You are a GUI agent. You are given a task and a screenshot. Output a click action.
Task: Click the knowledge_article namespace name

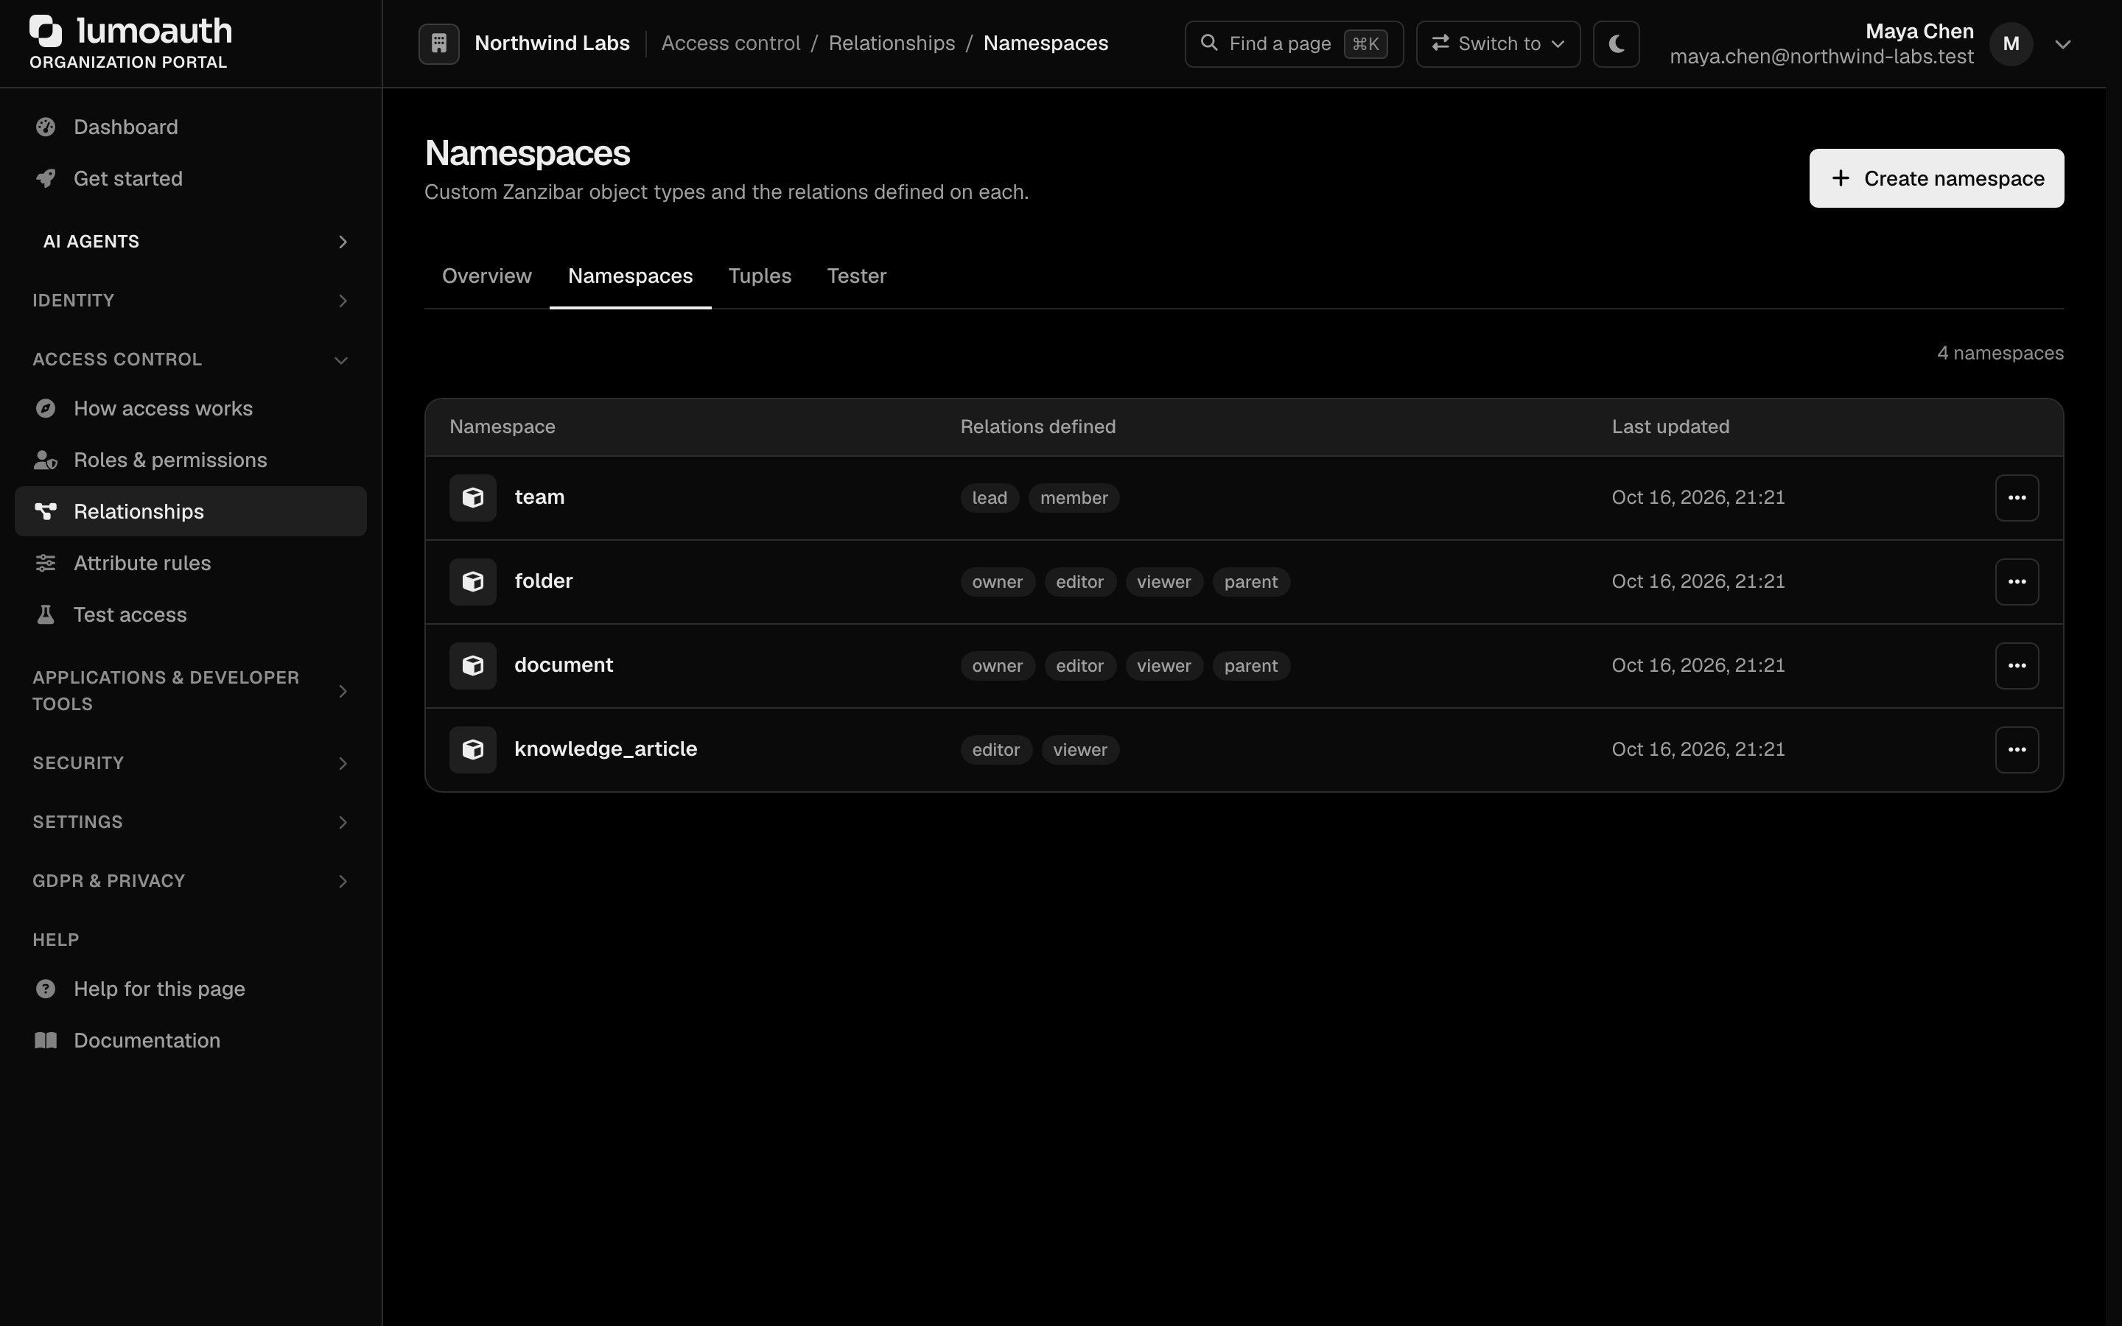pos(606,749)
